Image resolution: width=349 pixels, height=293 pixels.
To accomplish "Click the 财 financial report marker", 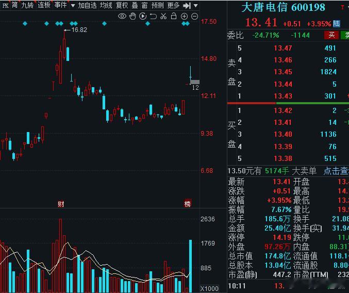I will [x=61, y=204].
